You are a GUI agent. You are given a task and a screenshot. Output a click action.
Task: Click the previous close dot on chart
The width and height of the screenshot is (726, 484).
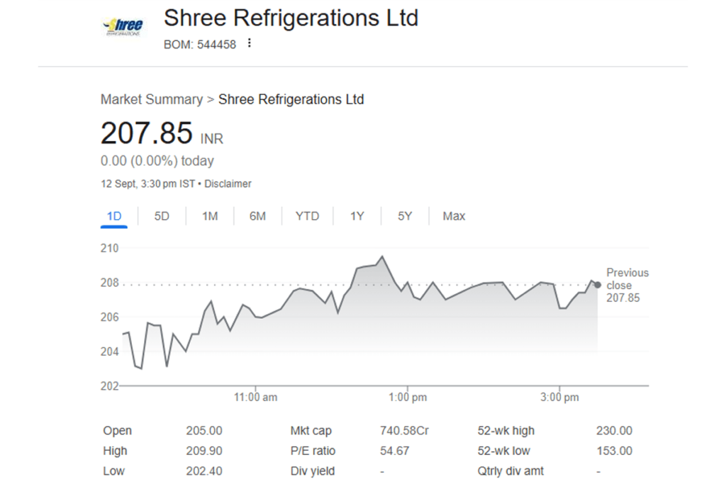pos(598,285)
